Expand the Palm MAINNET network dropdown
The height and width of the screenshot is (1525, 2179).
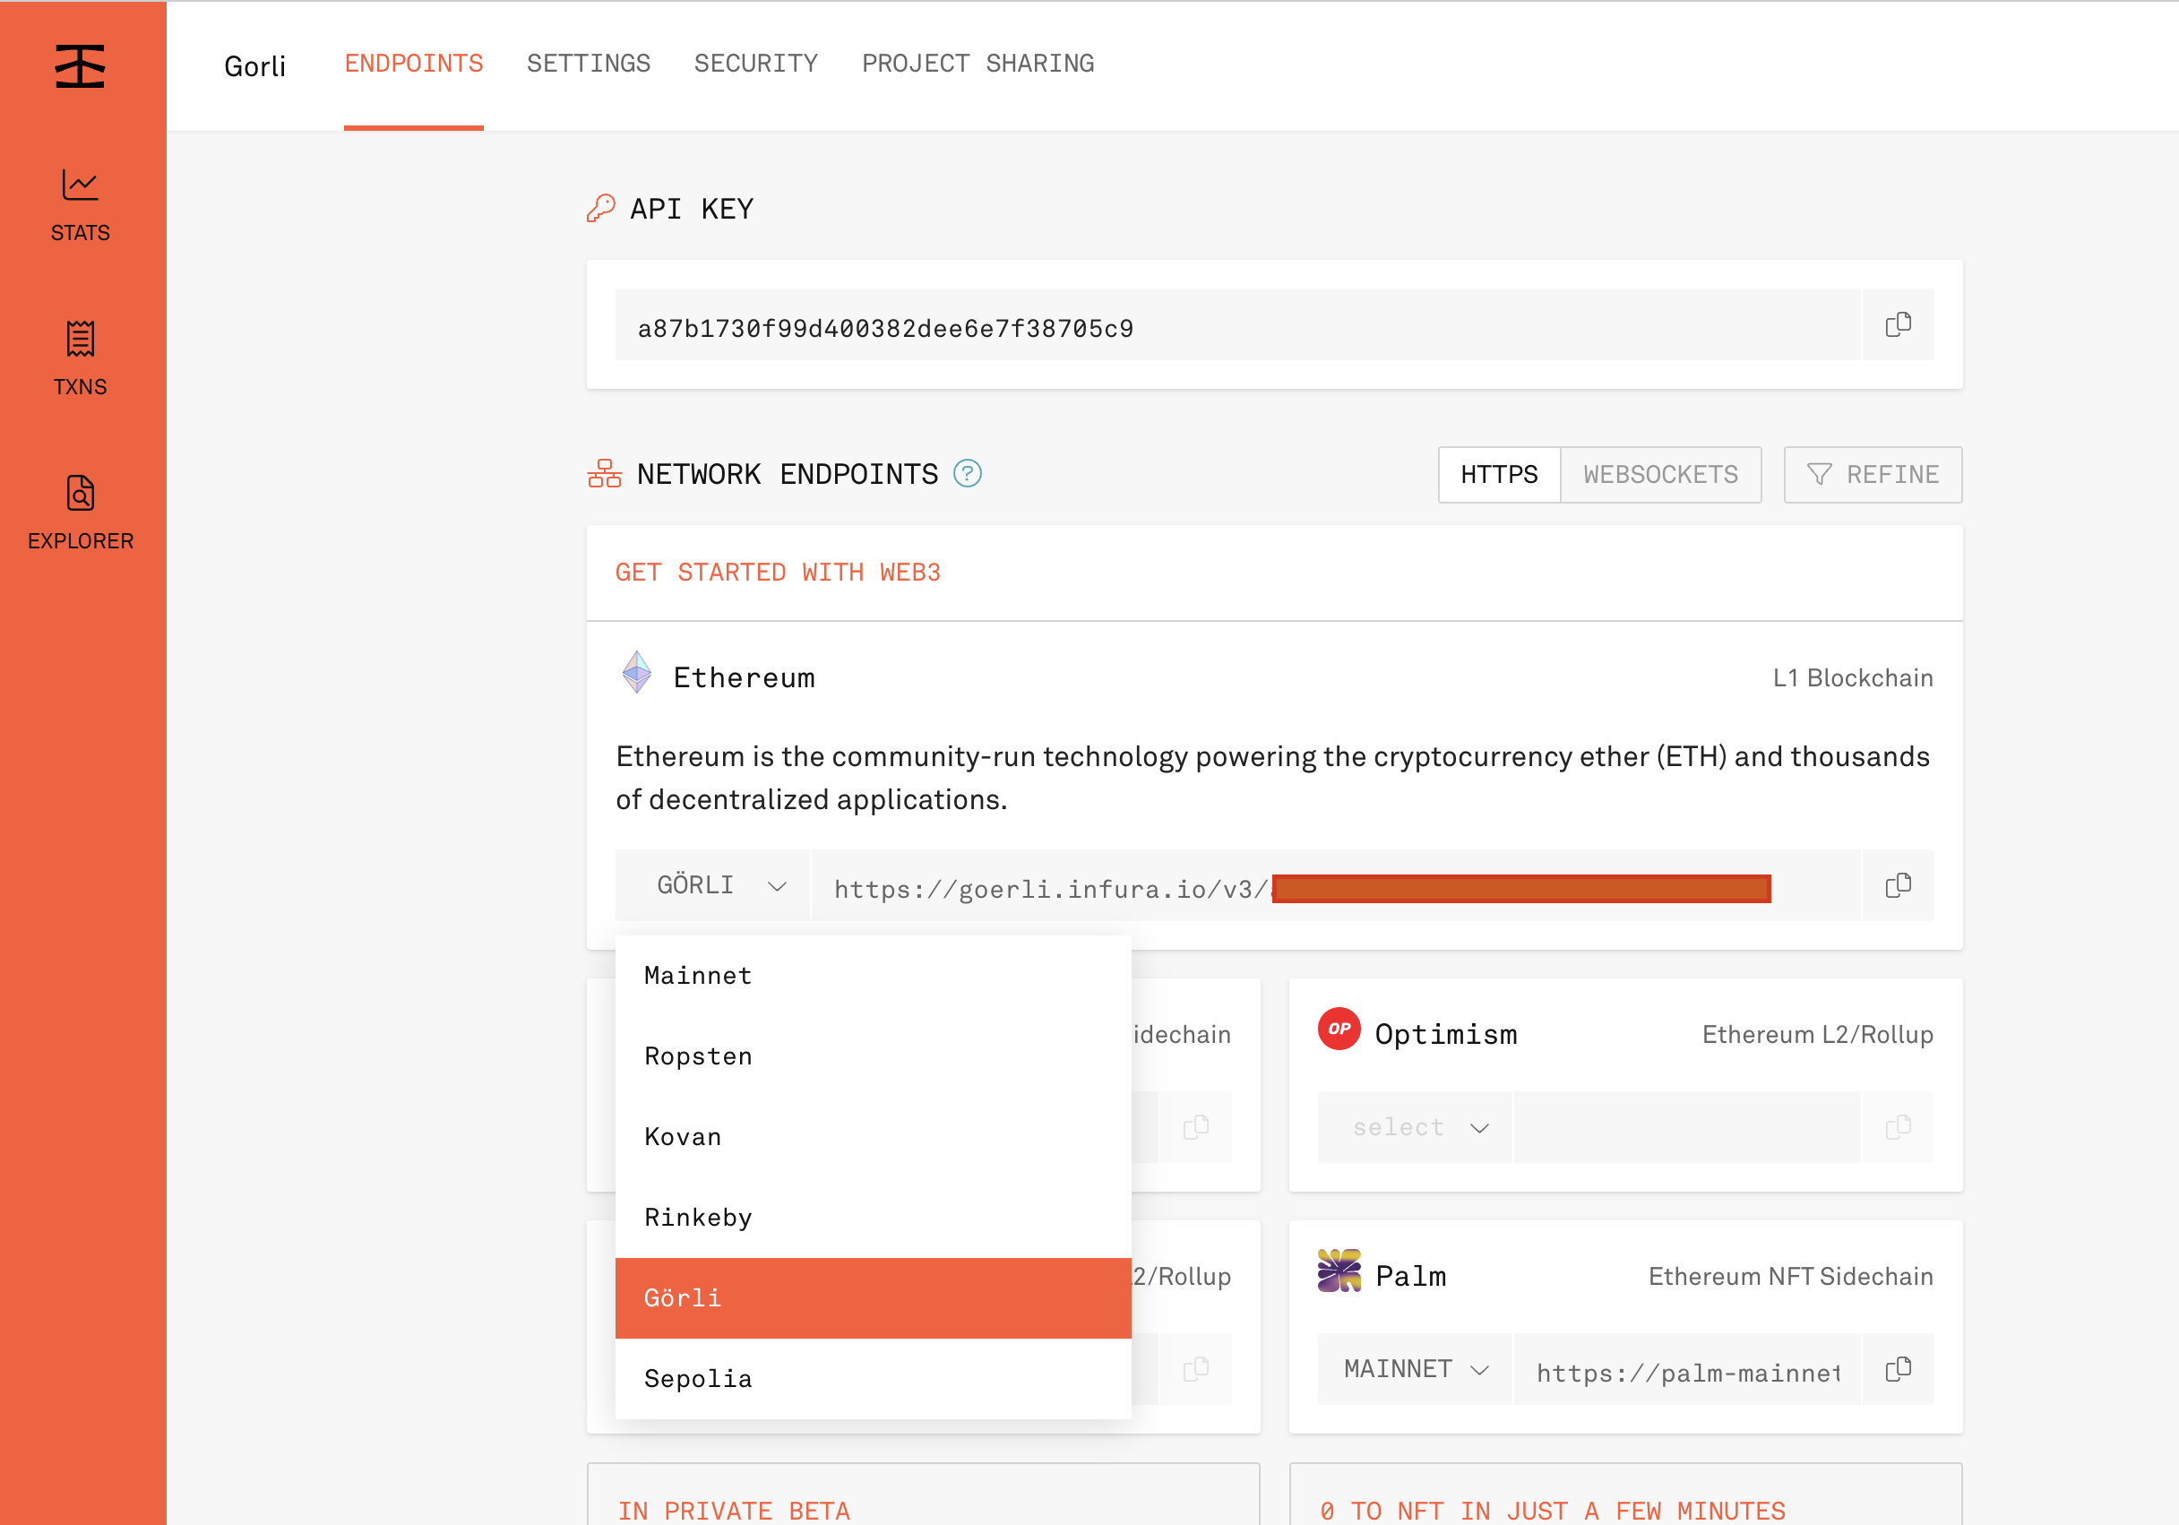(x=1414, y=1369)
